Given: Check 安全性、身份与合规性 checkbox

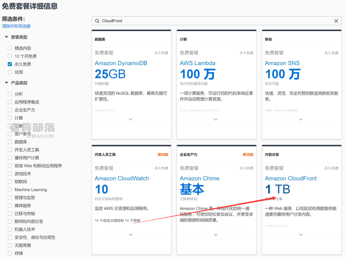Looking at the screenshot, I should point(10,237).
